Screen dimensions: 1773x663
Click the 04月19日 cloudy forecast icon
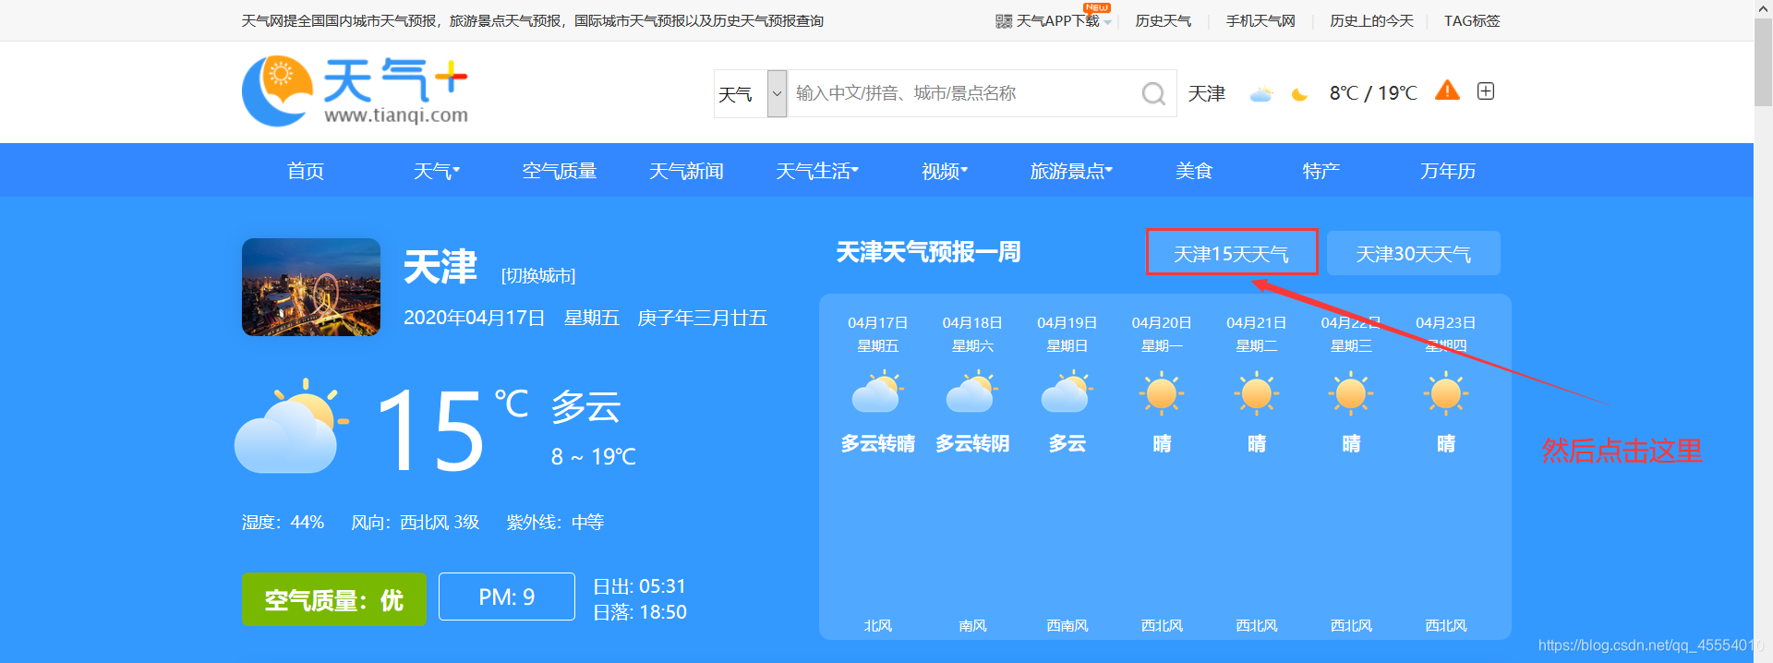1067,392
